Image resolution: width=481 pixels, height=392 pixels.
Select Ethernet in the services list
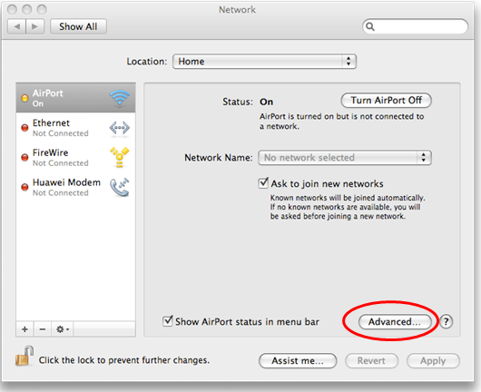[x=75, y=128]
